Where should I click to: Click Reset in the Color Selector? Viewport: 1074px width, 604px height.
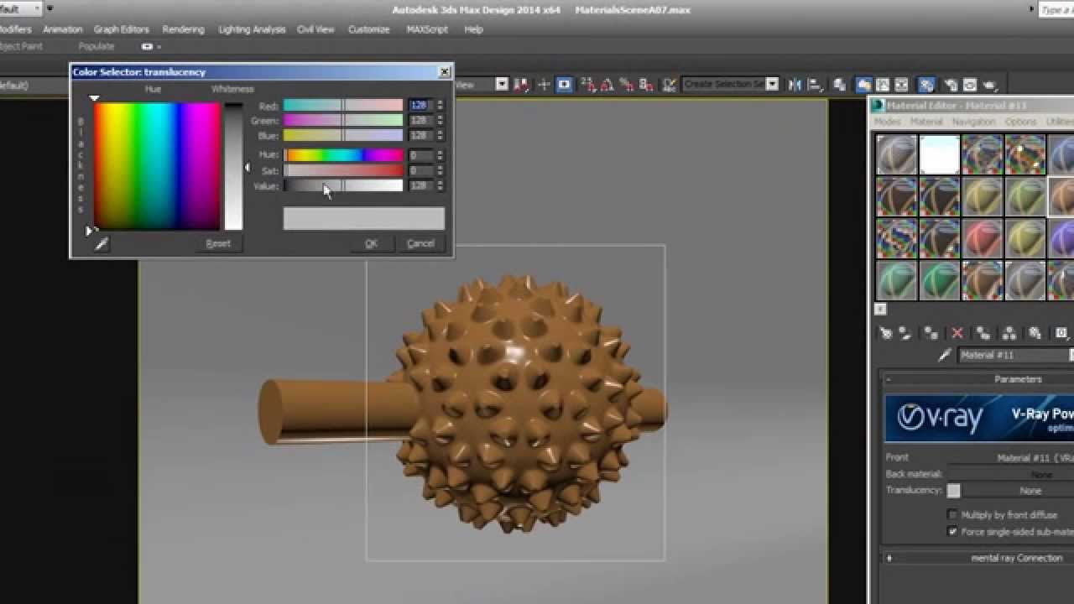(218, 244)
